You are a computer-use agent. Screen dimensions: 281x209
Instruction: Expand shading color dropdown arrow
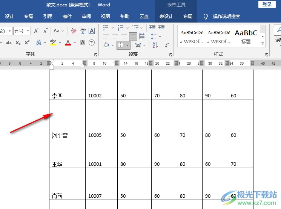113,45
